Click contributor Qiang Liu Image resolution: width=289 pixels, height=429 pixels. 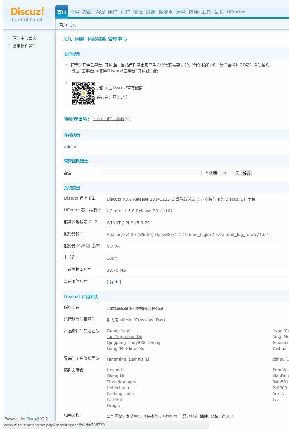click(116, 376)
